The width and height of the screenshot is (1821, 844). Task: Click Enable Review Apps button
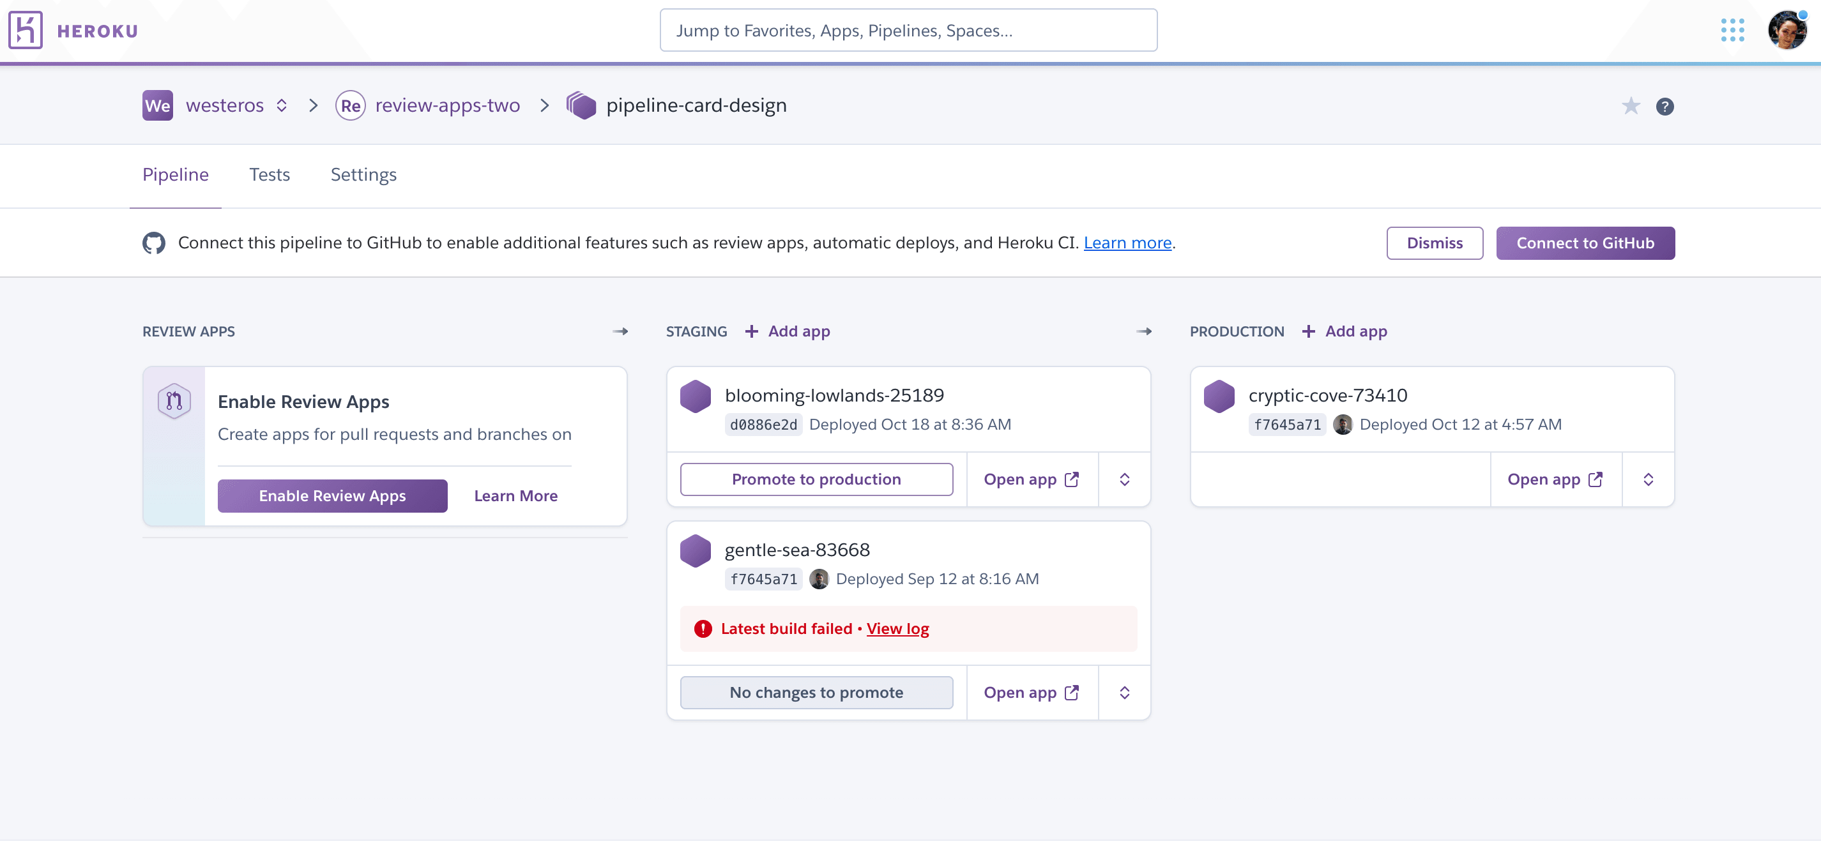click(333, 495)
